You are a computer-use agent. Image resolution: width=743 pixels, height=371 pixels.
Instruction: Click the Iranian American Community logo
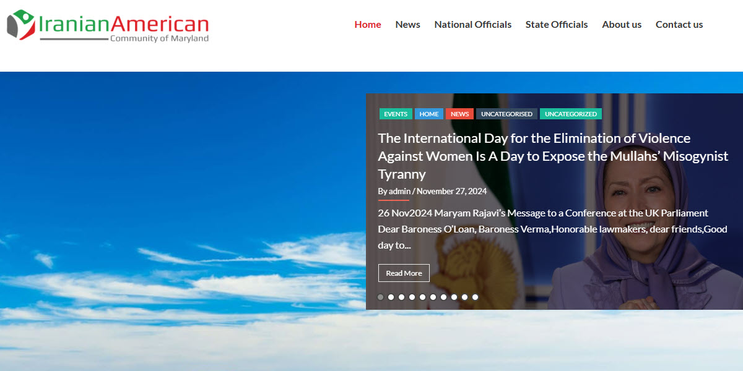[107, 25]
